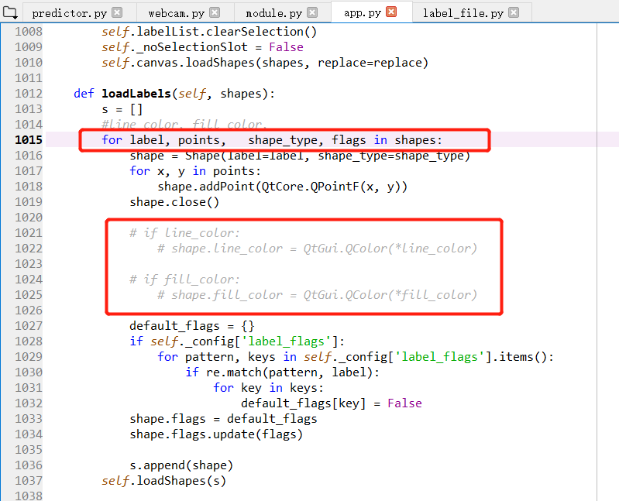This screenshot has height=501, width=619.
Task: Switch to the module.py tab
Action: [x=274, y=13]
